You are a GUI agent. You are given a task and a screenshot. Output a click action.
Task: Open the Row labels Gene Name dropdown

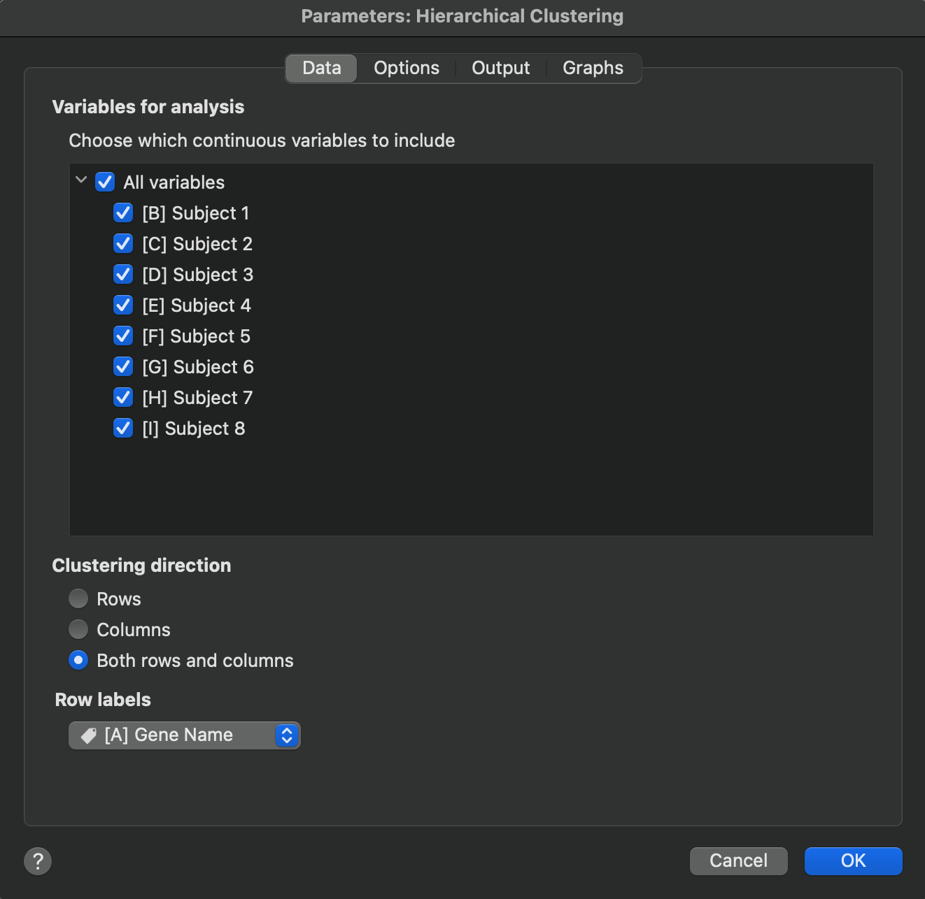point(185,735)
